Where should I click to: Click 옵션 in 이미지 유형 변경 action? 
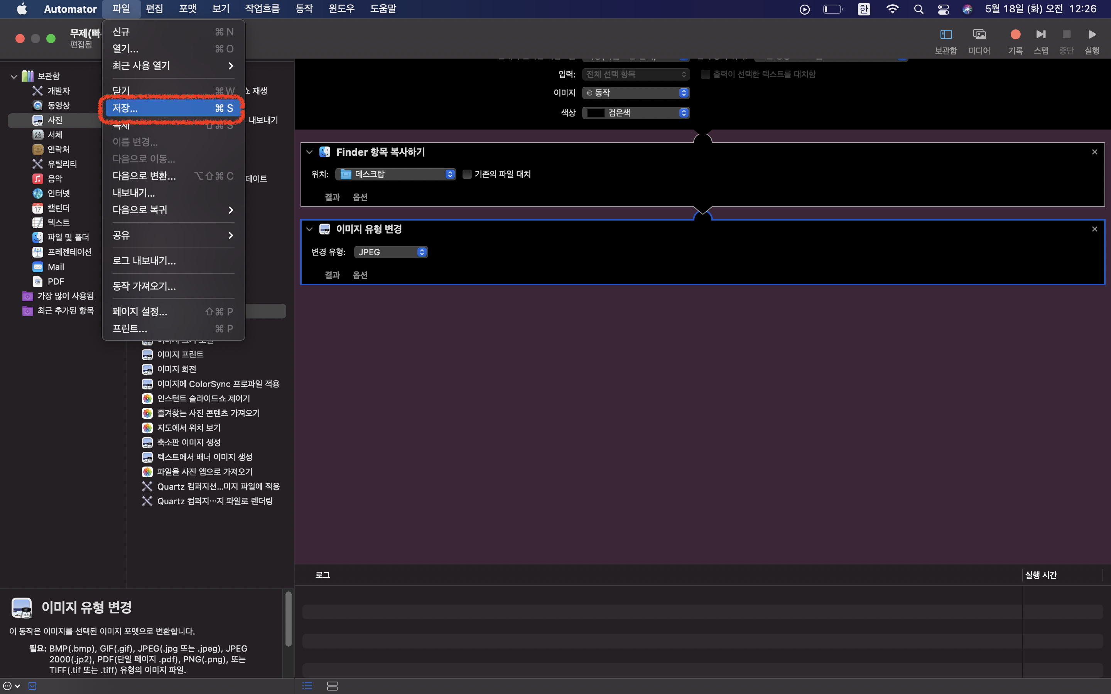pos(360,275)
